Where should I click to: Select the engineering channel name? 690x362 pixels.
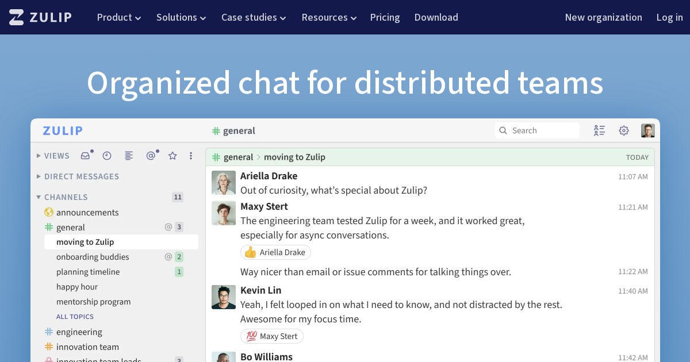pos(79,332)
